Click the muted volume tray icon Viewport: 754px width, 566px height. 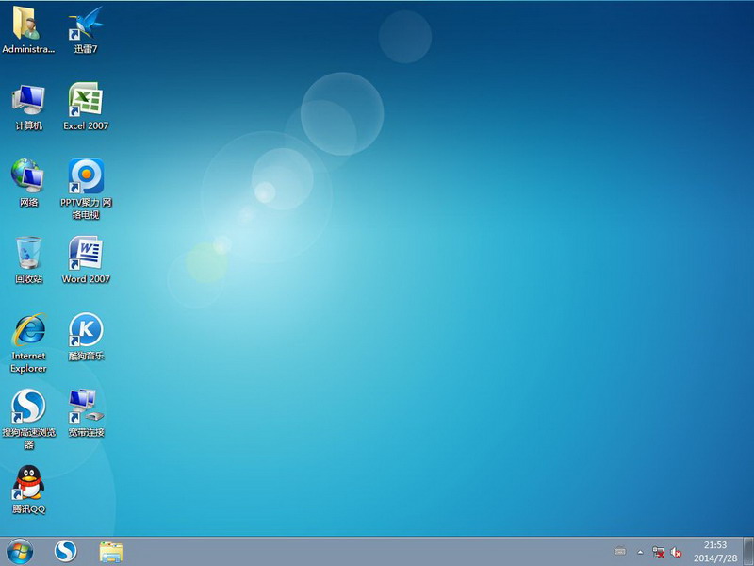pyautogui.click(x=676, y=552)
